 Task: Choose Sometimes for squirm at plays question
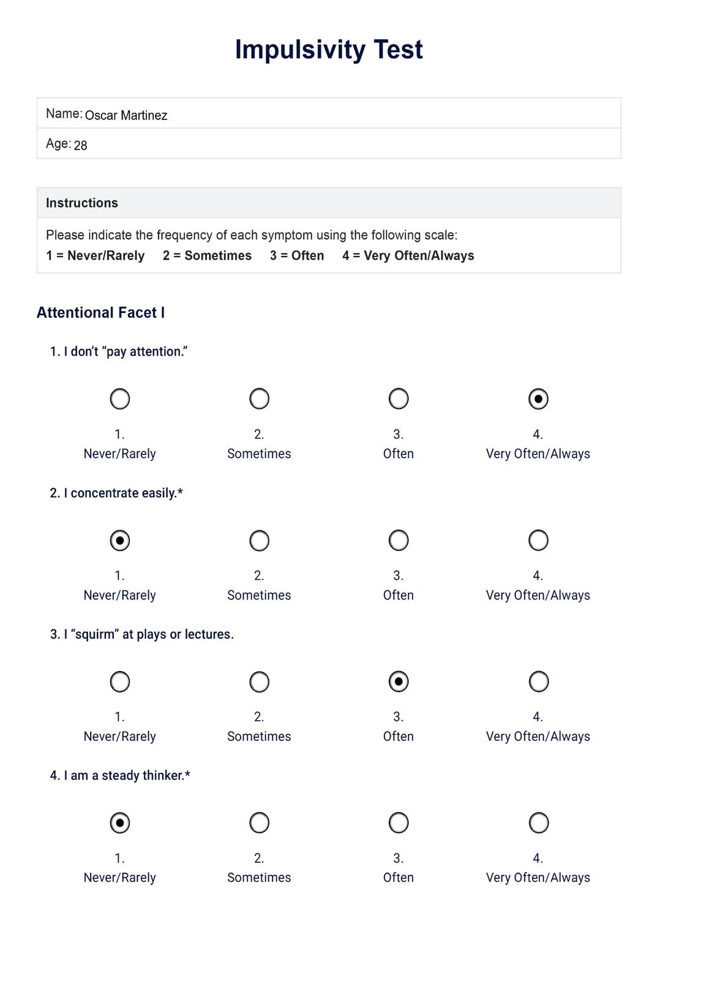[x=260, y=682]
